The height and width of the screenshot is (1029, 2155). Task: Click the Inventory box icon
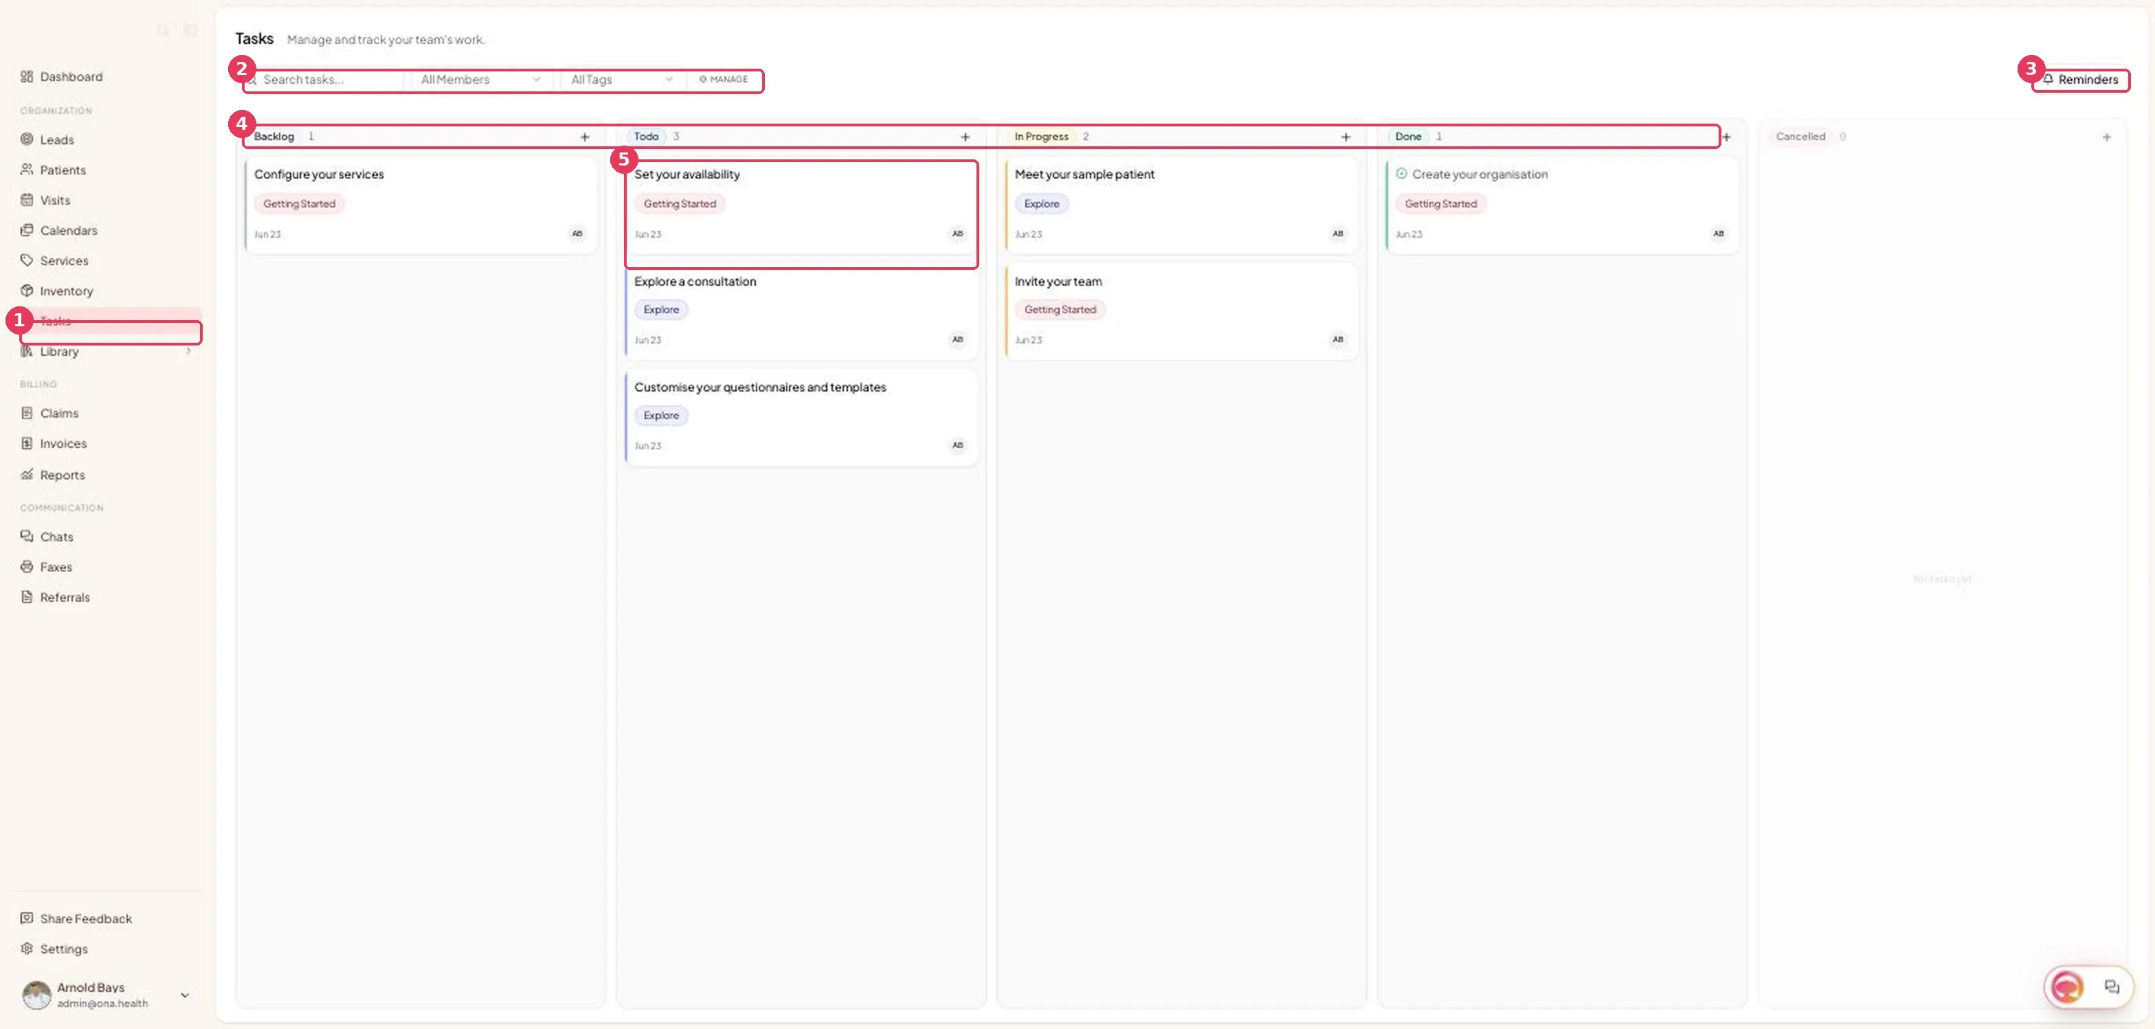[27, 291]
